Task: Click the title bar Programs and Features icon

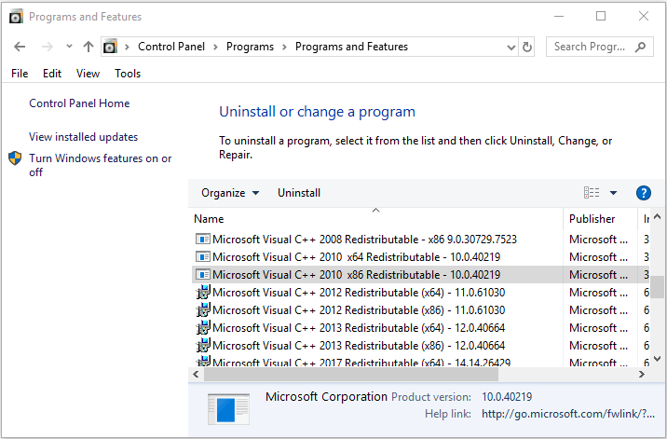Action: click(x=16, y=17)
